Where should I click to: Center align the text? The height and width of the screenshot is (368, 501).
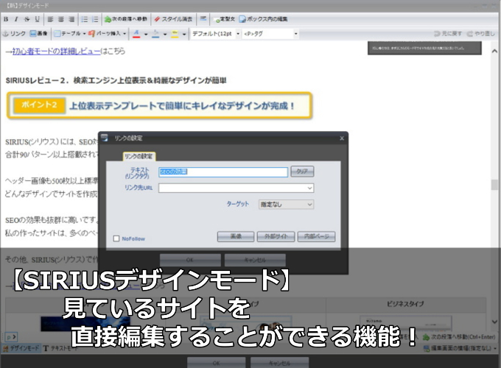click(60, 19)
